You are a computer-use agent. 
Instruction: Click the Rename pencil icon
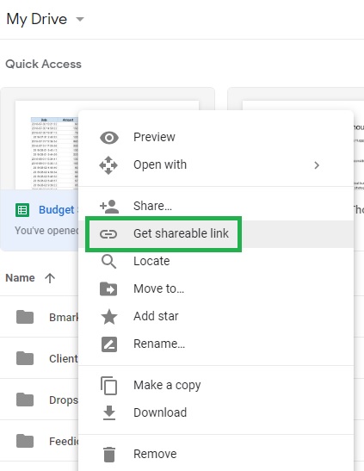click(x=109, y=344)
